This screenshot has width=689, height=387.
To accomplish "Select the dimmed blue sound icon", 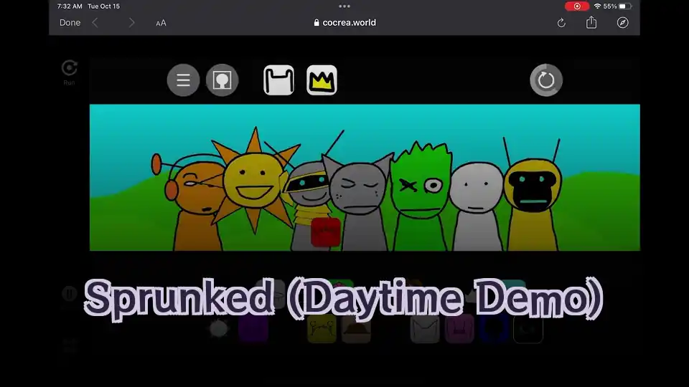I will 495,329.
